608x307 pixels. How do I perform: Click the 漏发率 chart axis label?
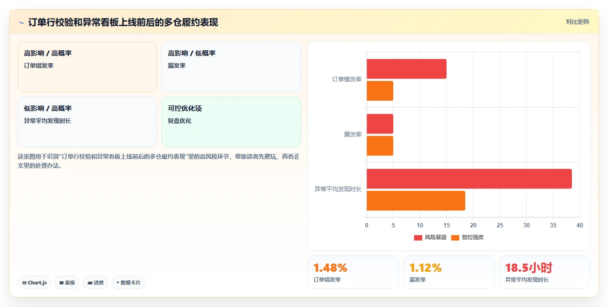coord(353,135)
